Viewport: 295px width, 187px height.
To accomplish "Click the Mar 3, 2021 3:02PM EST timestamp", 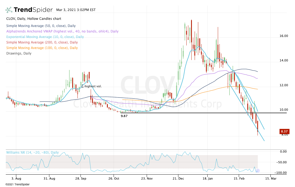I will (76, 10).
